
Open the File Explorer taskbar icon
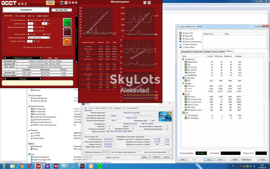point(12,166)
